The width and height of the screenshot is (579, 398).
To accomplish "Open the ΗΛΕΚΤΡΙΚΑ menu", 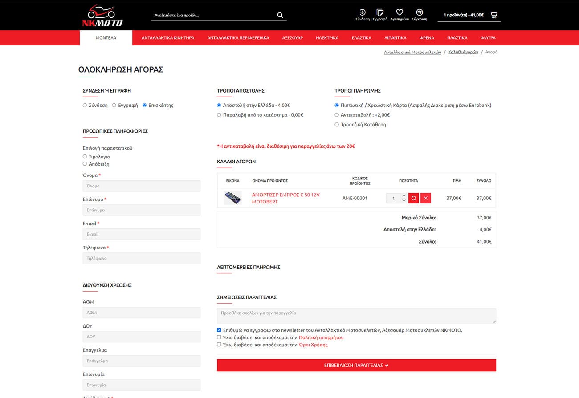I will [327, 38].
